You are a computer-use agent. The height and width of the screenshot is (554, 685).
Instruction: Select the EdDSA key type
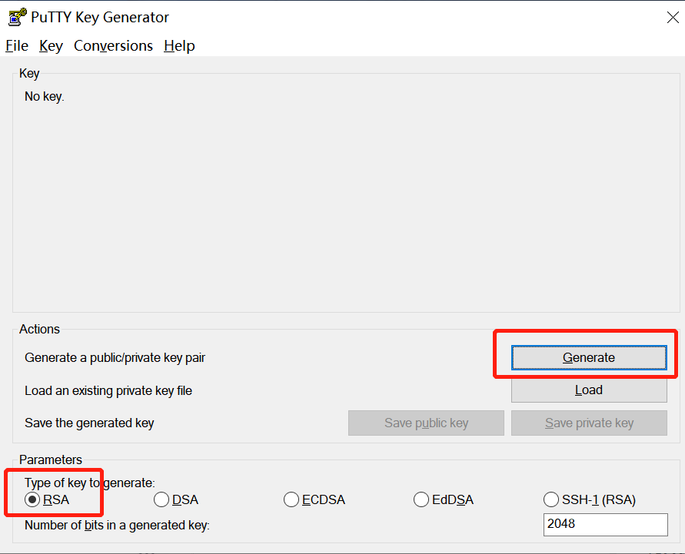tap(444, 499)
